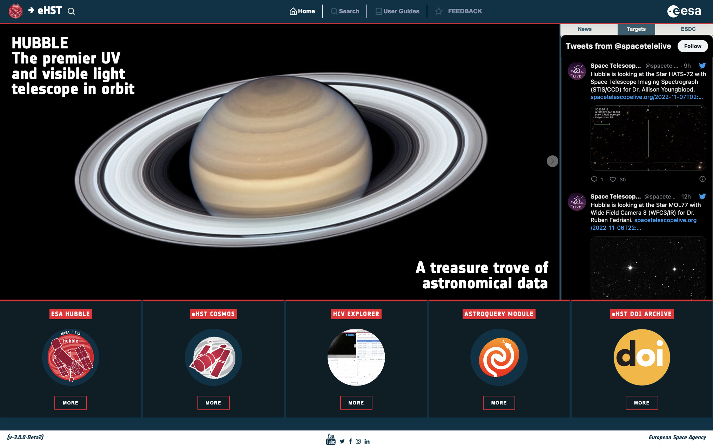Open the Facebook icon in footer
The image size is (713, 448).
coord(350,441)
